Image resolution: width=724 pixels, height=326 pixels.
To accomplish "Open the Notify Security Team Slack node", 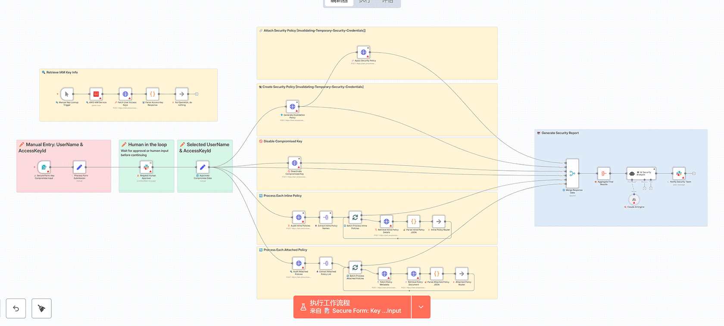I will pyautogui.click(x=679, y=173).
